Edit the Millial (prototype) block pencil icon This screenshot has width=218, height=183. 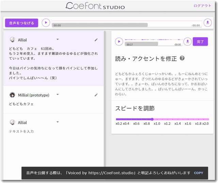[96, 95]
